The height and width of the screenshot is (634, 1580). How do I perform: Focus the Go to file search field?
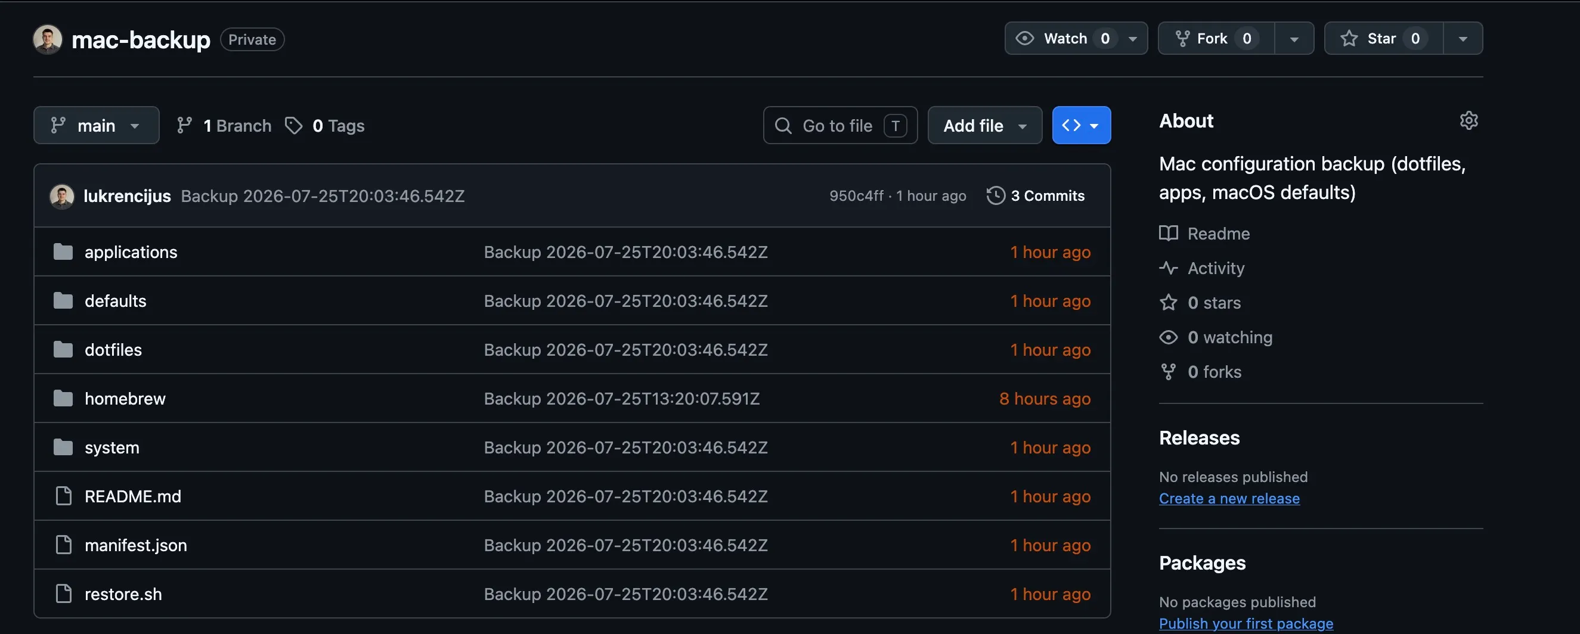(840, 126)
